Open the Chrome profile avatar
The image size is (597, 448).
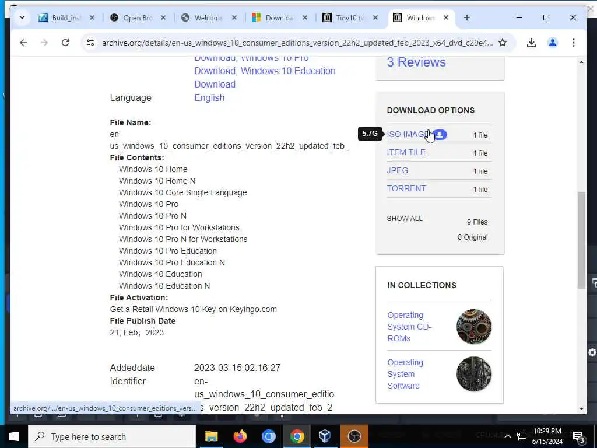click(553, 43)
